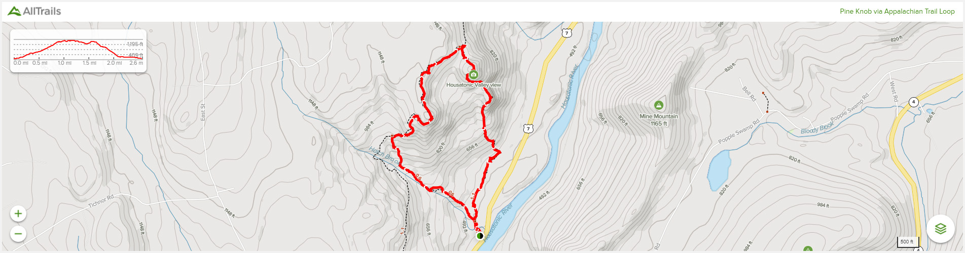Zoom in with the plus button
Image resolution: width=965 pixels, height=253 pixels.
[x=18, y=214]
